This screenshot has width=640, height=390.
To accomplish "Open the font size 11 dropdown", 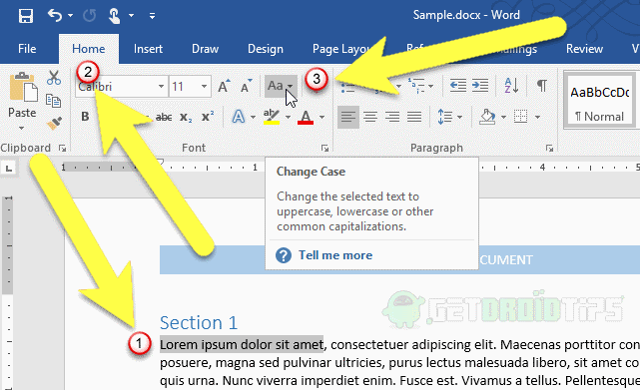I will tap(204, 87).
